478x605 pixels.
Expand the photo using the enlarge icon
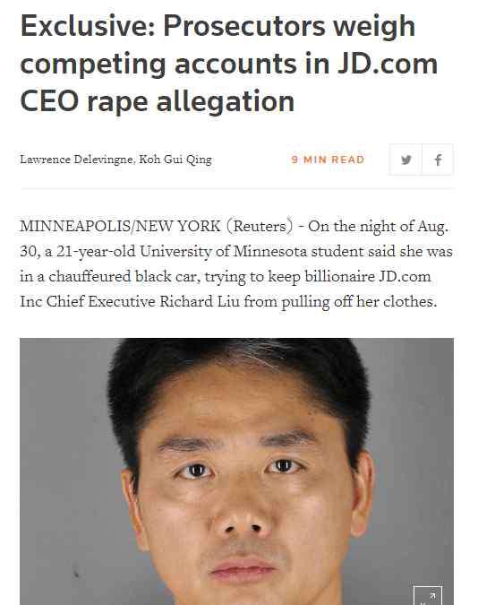428,595
